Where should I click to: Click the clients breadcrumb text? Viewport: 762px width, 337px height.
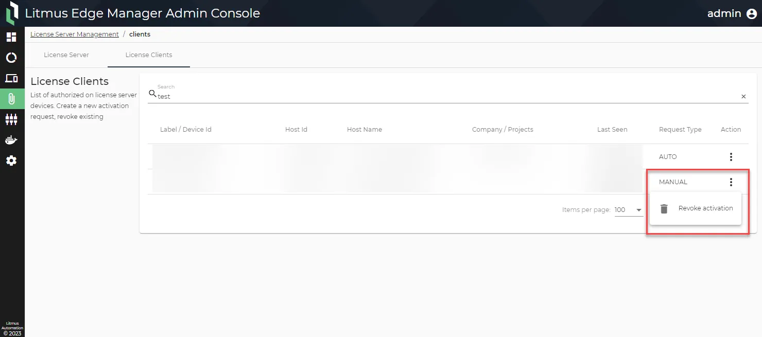point(140,34)
